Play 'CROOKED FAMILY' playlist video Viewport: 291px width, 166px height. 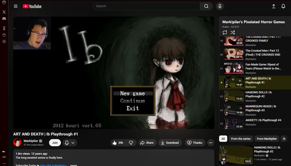coord(255,42)
